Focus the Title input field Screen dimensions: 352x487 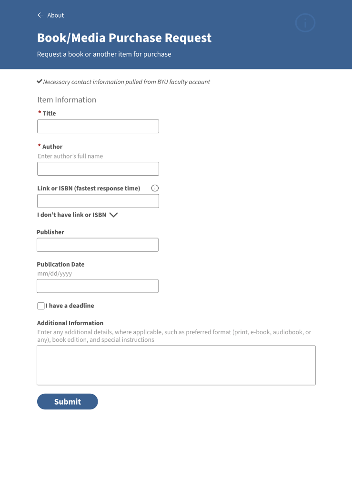[x=98, y=126]
